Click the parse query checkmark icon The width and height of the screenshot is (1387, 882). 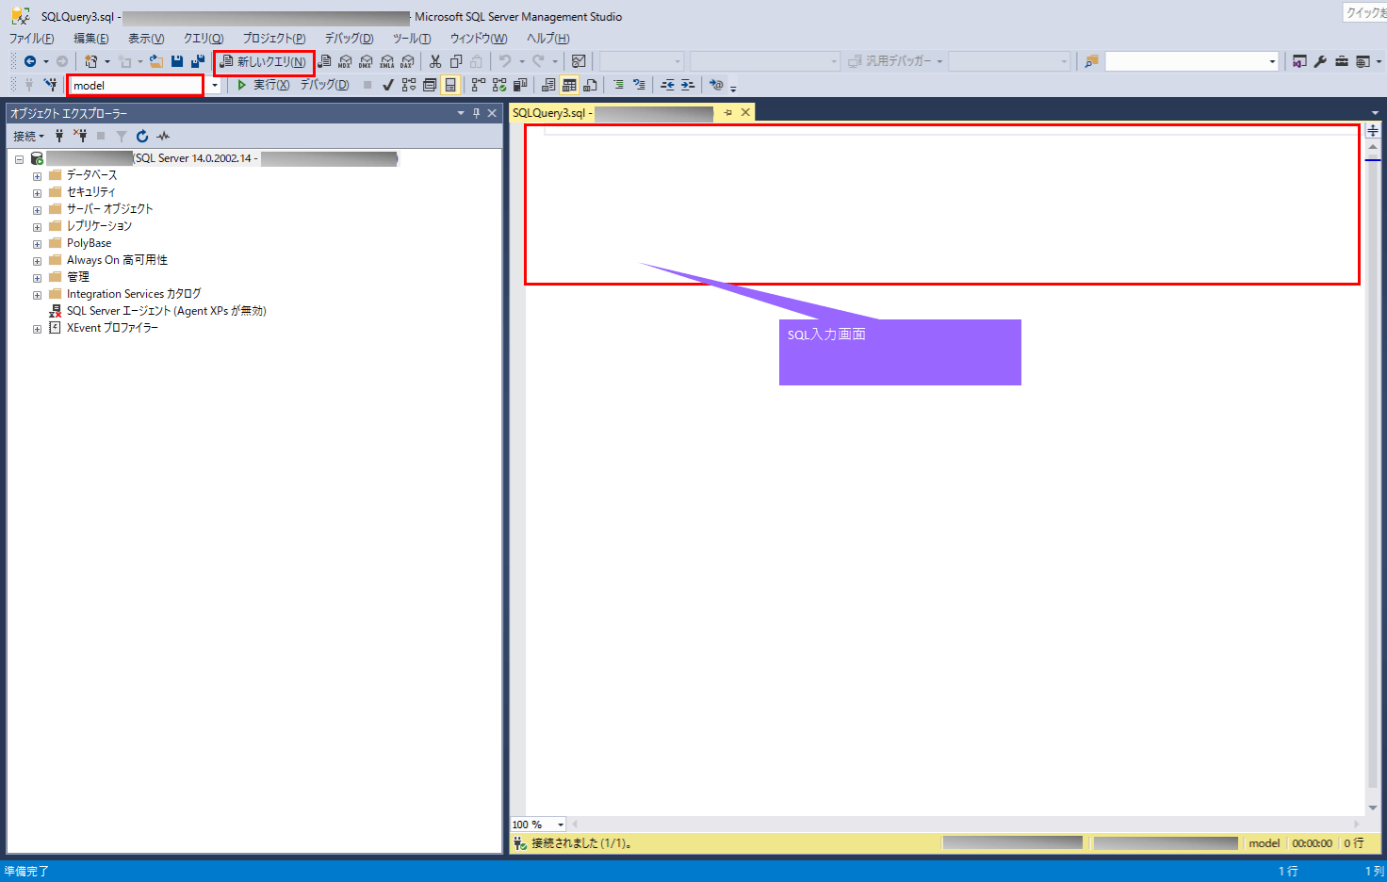(x=388, y=85)
